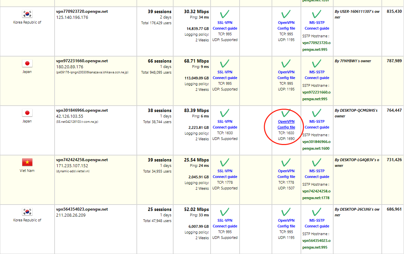
Task: Open MS-SSTP Connect guide for vpn301846966
Action: 317,127
